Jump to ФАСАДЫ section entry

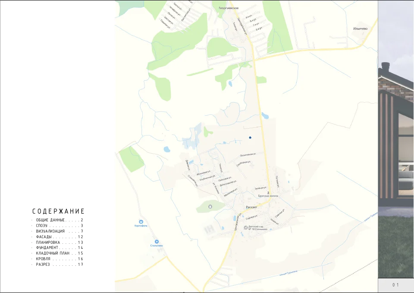(60, 237)
